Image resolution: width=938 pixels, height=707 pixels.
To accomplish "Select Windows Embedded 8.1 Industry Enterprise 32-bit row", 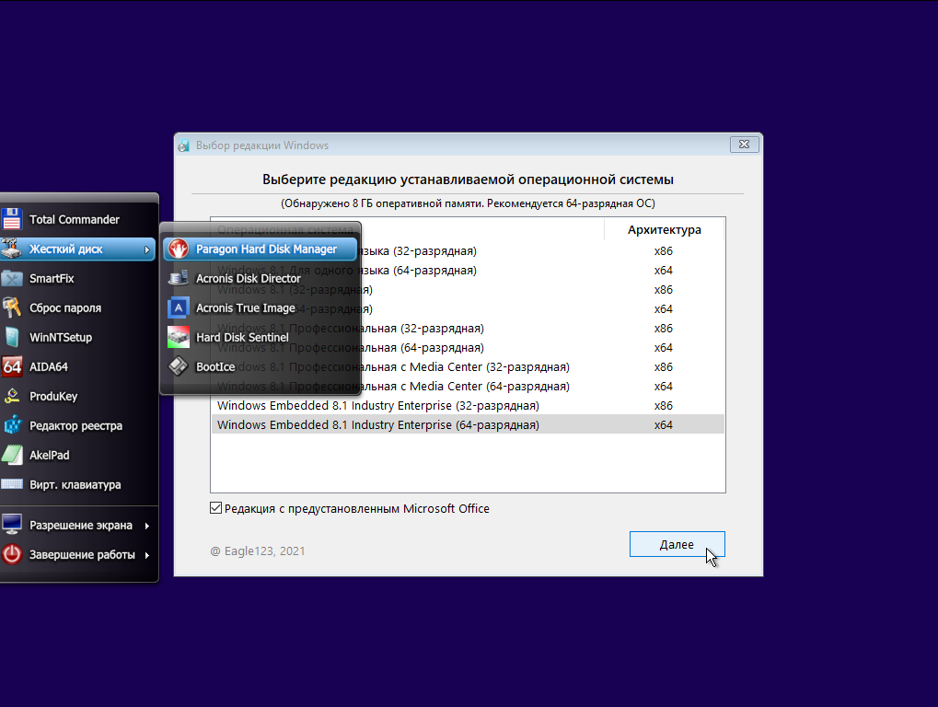I will 377,405.
